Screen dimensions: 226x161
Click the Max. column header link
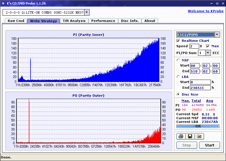(186, 101)
